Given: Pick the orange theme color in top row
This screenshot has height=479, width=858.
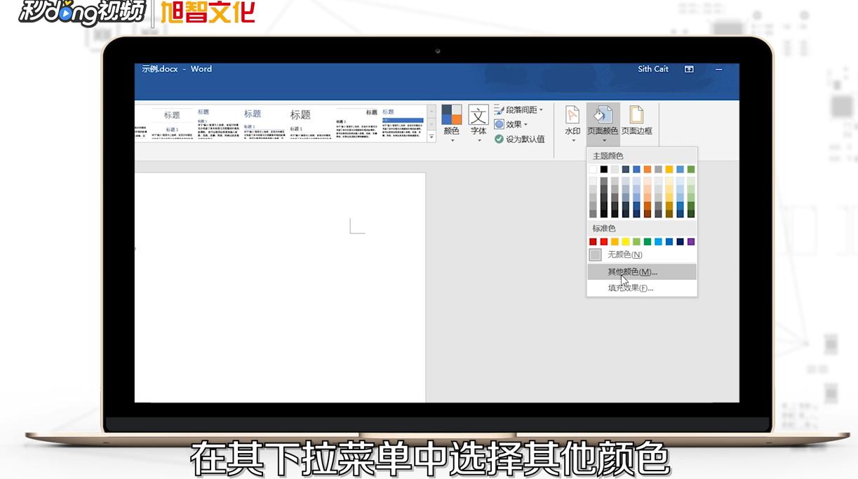Looking at the screenshot, I should coord(648,169).
